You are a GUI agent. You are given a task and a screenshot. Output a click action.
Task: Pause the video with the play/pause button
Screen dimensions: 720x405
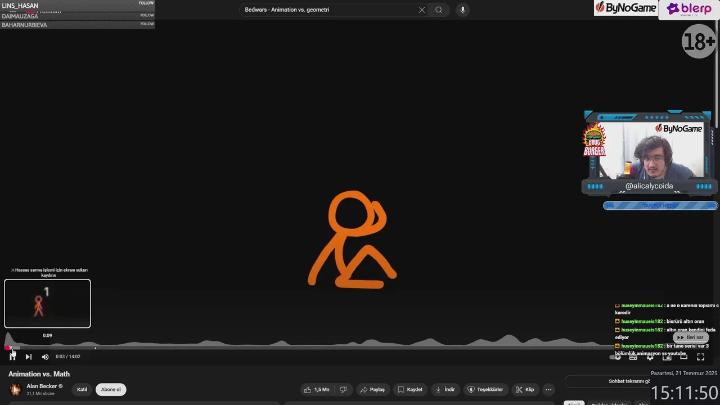(12, 357)
